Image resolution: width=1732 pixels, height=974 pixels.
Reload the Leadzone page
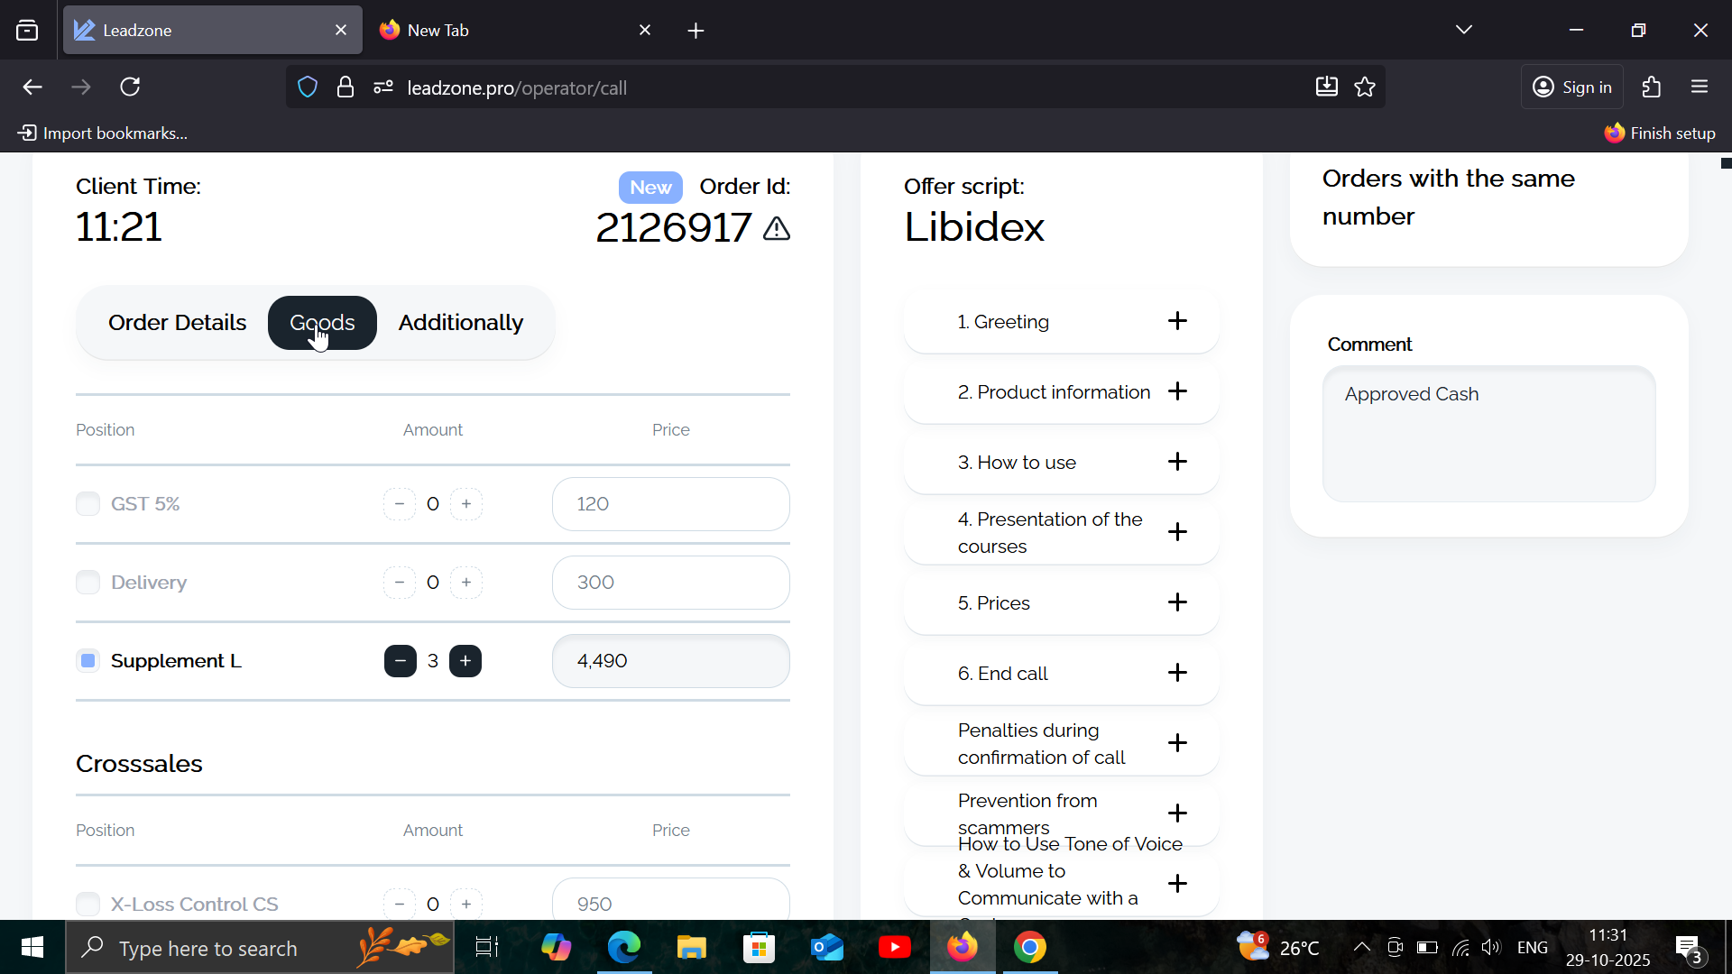[x=131, y=87]
